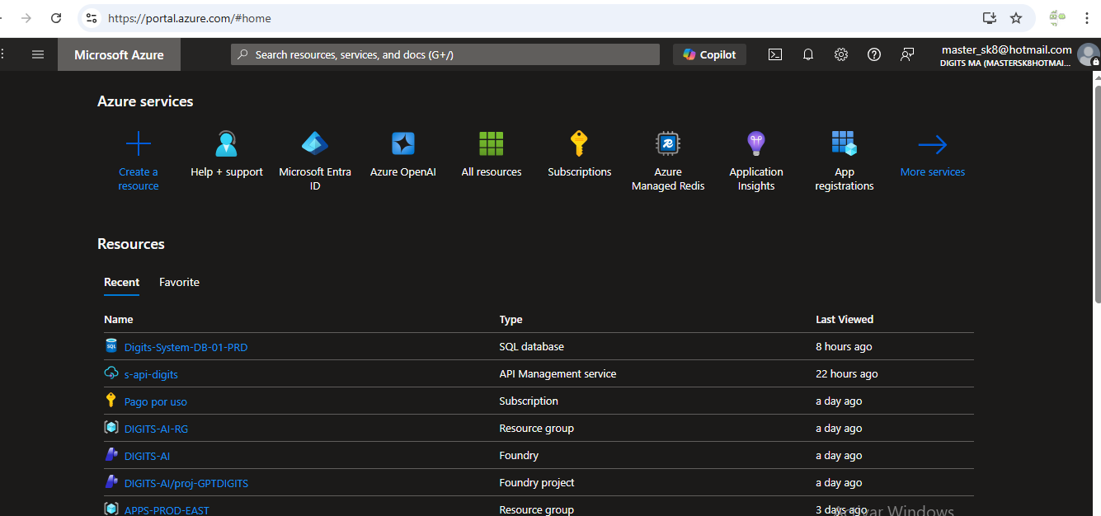The height and width of the screenshot is (516, 1101).
Task: Click the install app icon in address bar
Action: point(990,17)
